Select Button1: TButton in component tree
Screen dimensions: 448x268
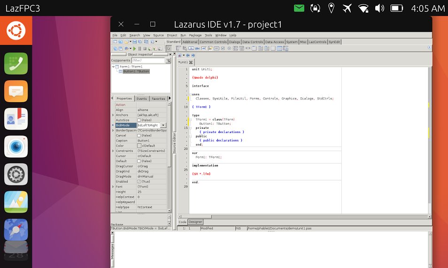[x=136, y=71]
